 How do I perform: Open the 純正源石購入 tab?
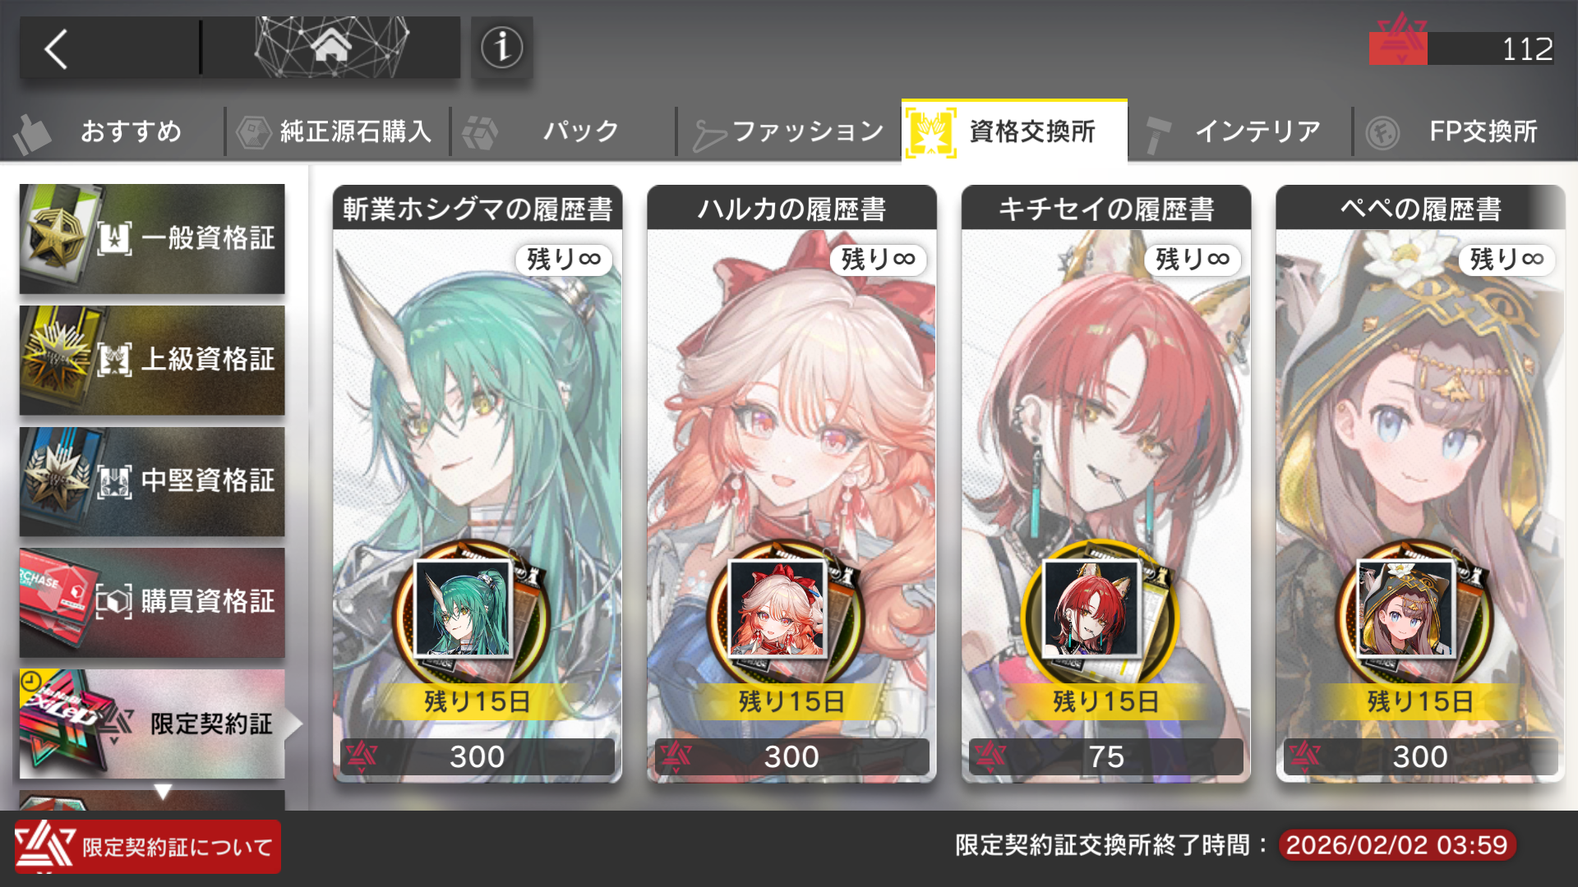point(338,131)
